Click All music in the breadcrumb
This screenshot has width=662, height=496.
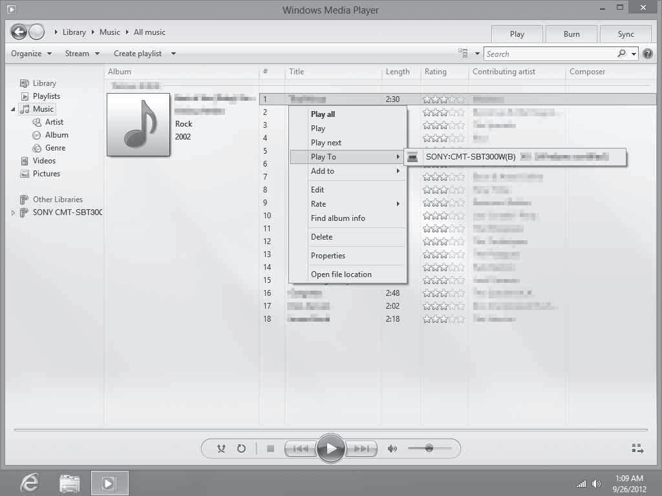[149, 32]
